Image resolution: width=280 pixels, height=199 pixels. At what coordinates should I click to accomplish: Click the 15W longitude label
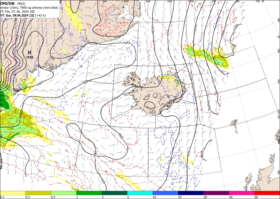click(x=169, y=1)
